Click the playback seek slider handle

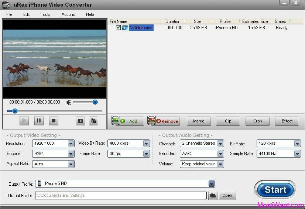(x=15, y=111)
